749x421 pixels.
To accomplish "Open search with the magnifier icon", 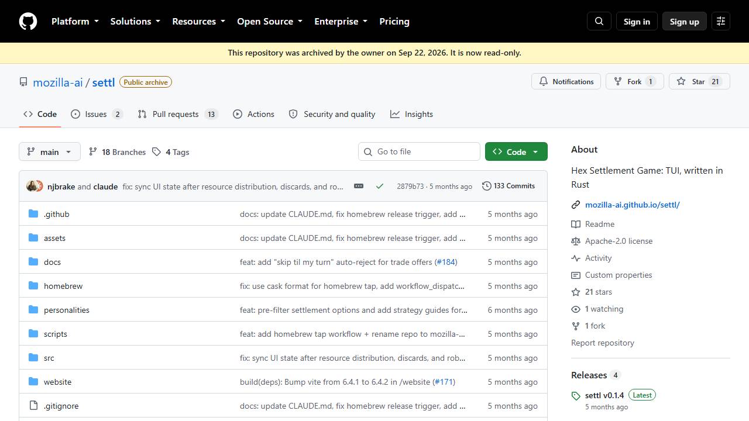I will click(599, 22).
